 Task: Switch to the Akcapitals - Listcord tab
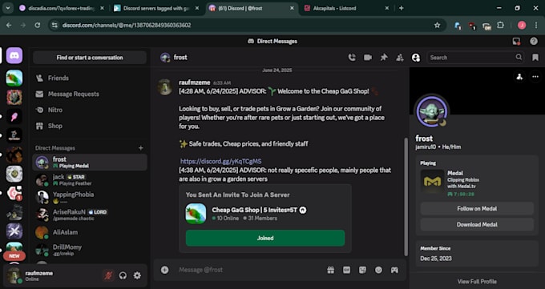(346, 8)
